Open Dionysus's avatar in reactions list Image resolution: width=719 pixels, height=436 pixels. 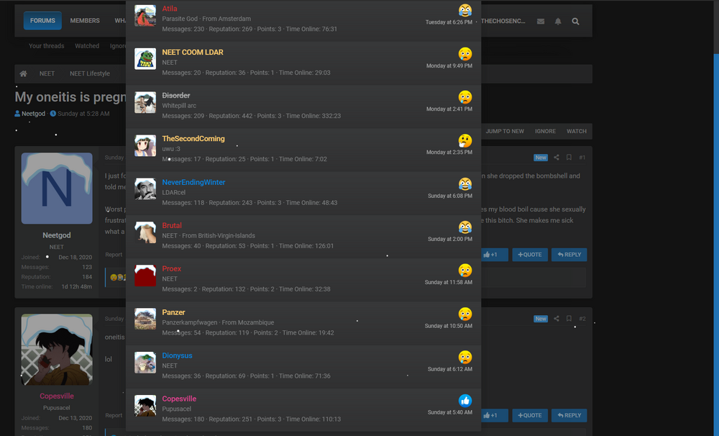tap(145, 362)
